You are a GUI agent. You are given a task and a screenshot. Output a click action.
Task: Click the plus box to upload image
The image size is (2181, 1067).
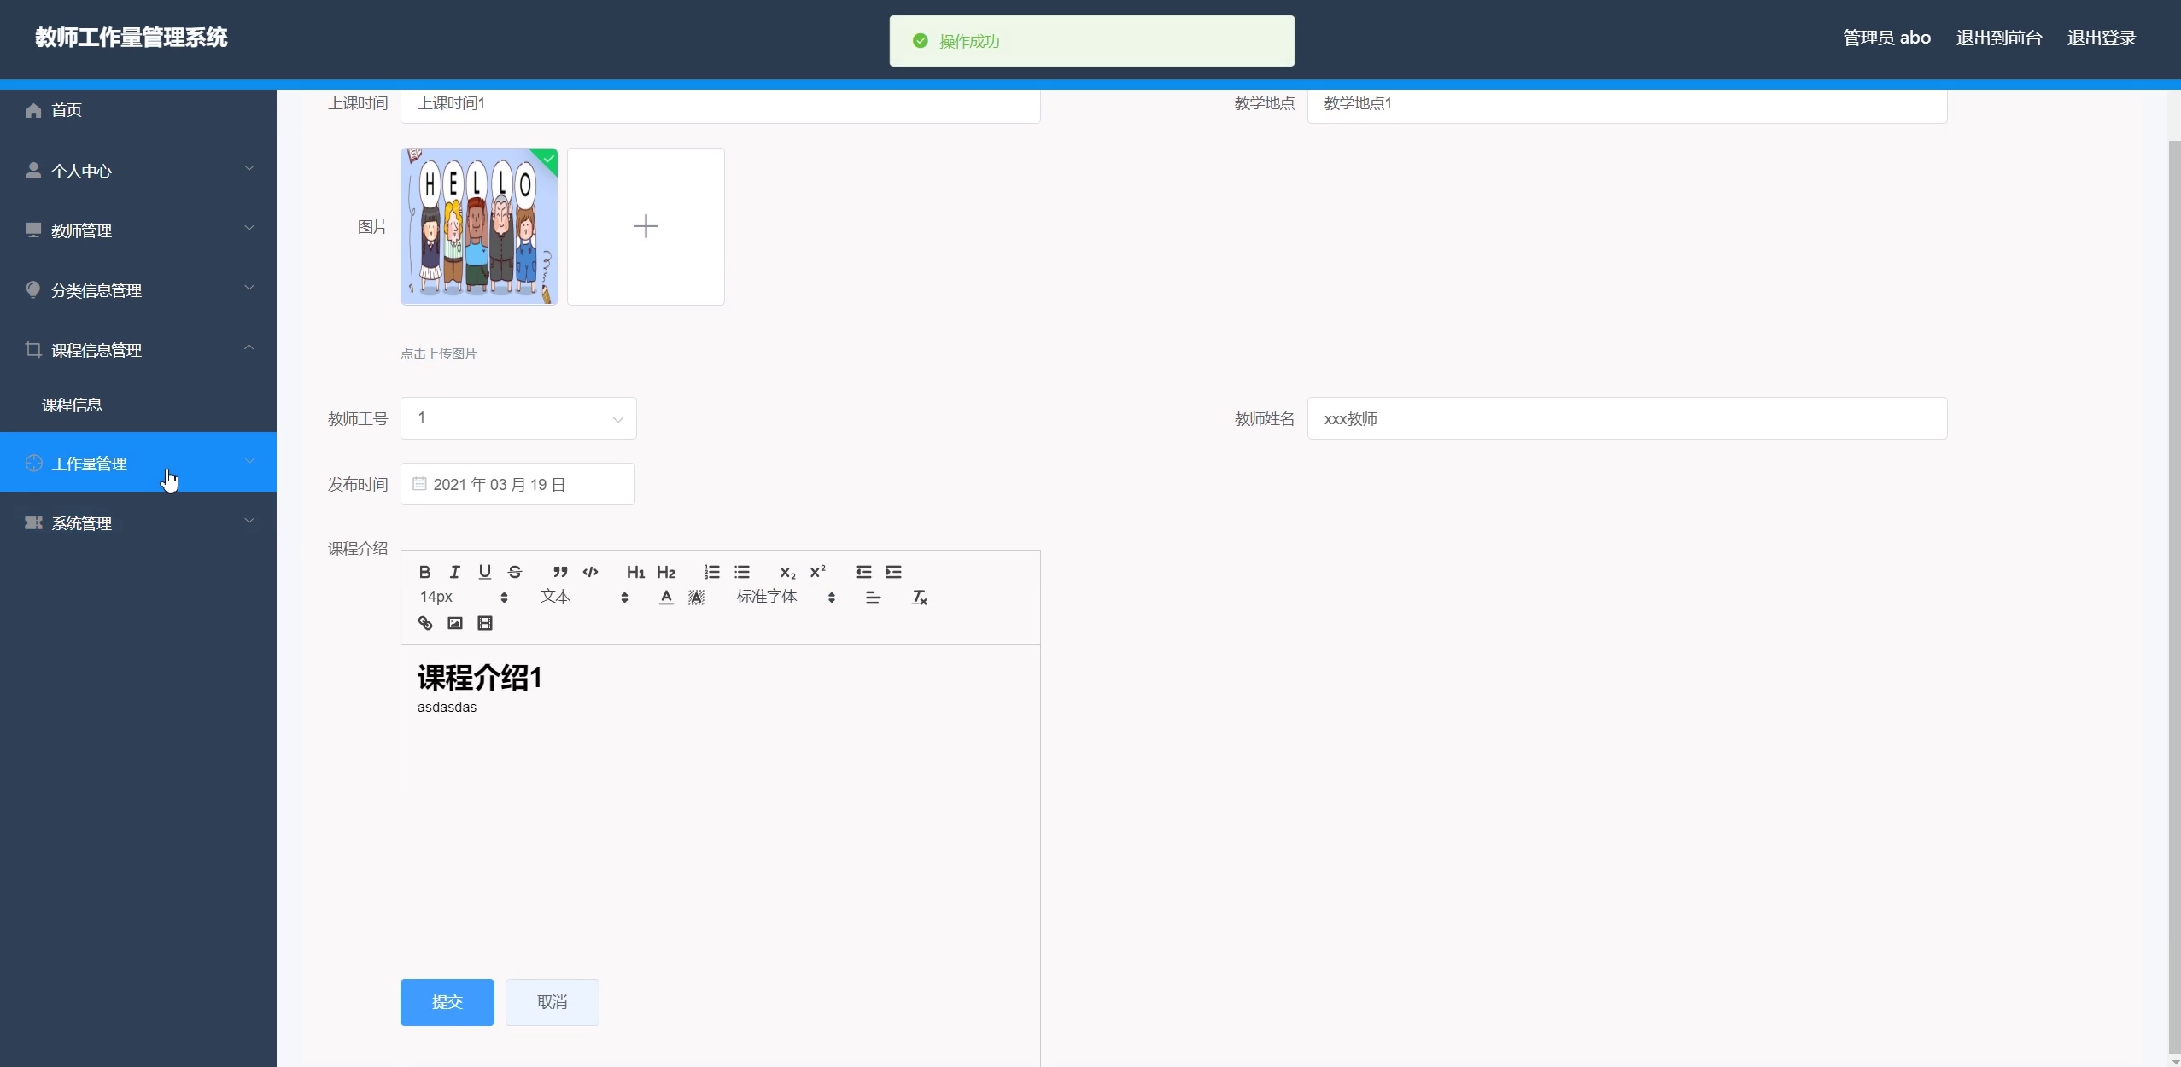(x=646, y=226)
